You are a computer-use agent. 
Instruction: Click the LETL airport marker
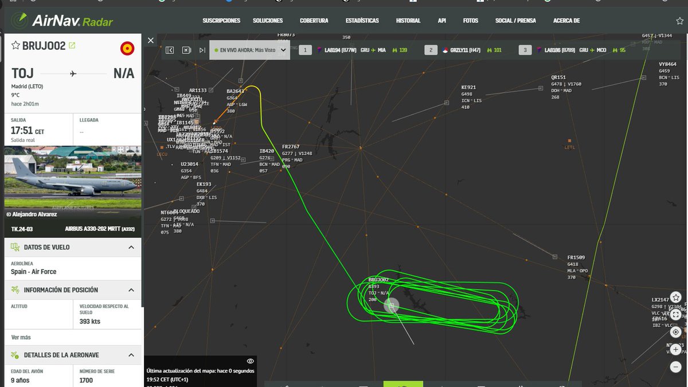click(569, 140)
